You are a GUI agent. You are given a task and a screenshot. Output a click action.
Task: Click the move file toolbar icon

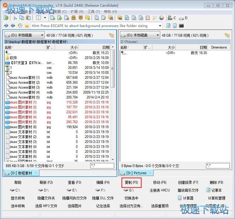[x=60, y=18]
